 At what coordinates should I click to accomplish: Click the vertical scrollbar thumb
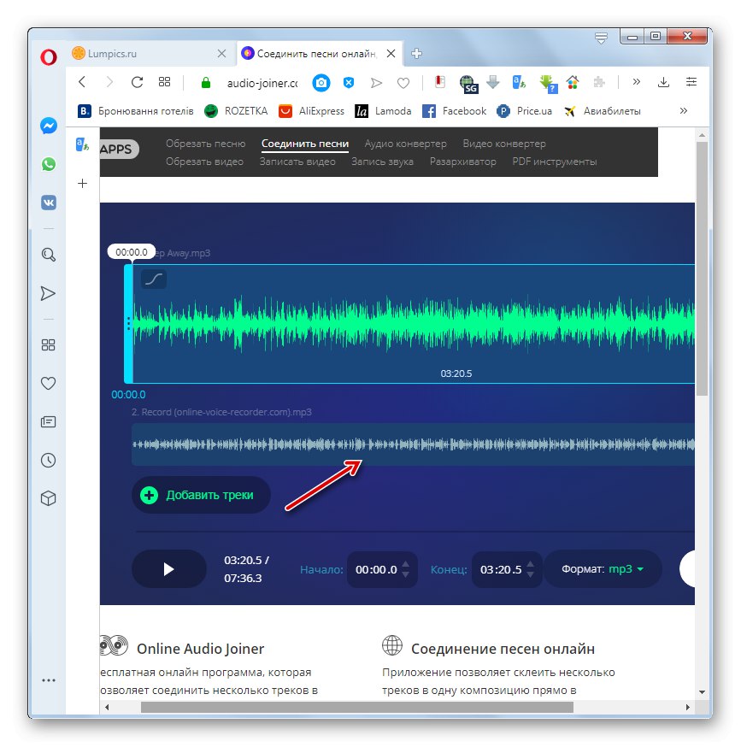pos(702,268)
